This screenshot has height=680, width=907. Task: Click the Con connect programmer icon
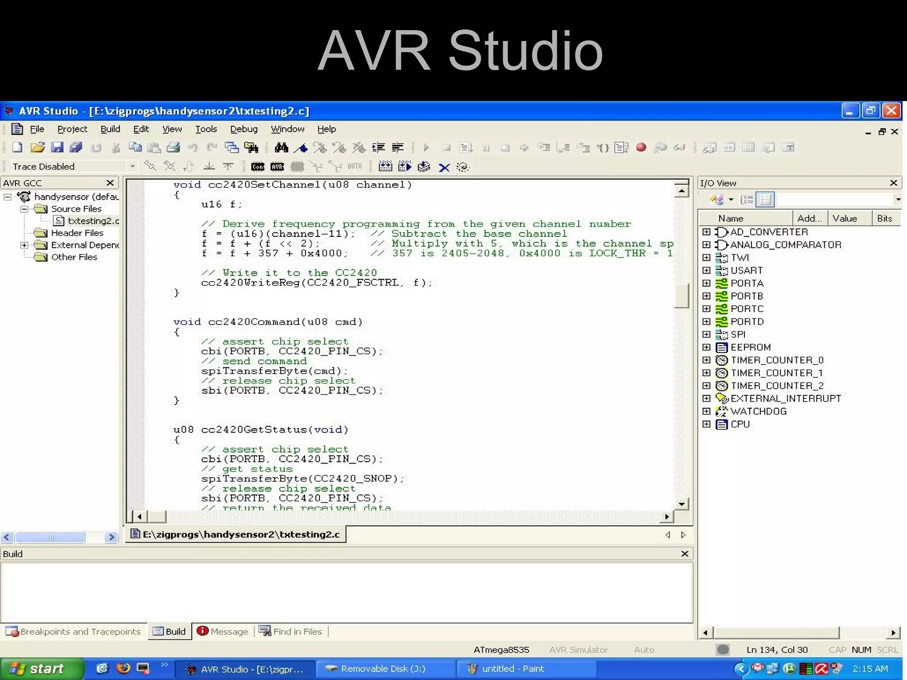258,167
